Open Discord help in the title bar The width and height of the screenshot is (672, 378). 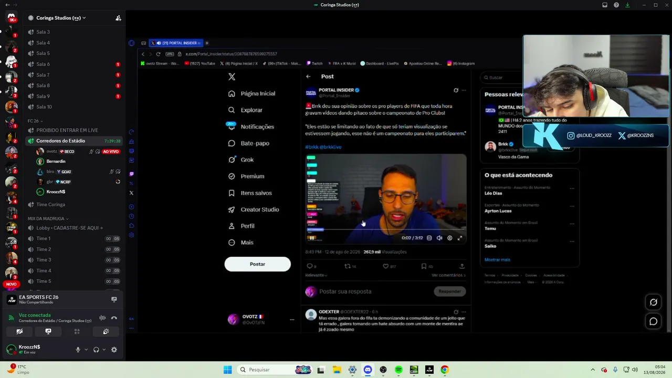coord(616,5)
